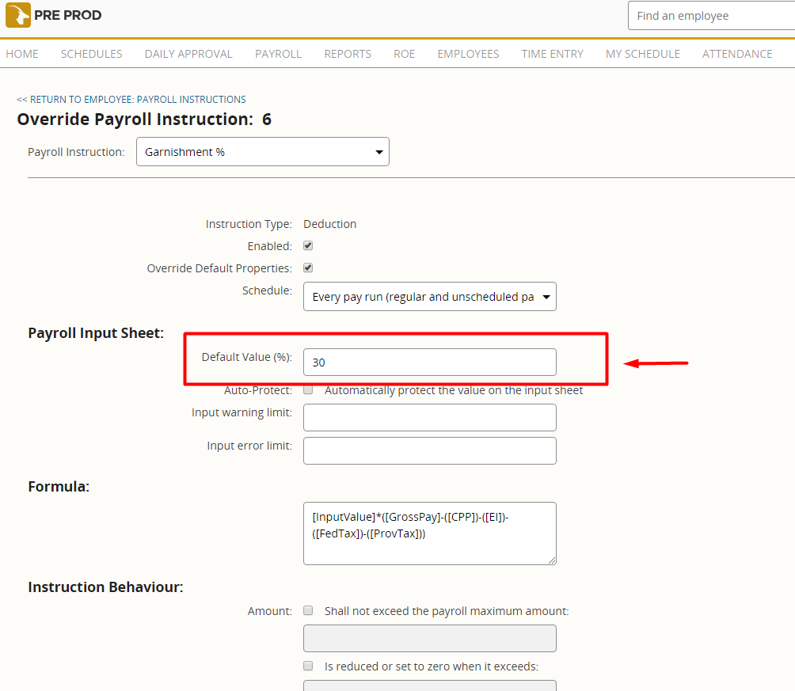Open the HOME menu

pyautogui.click(x=22, y=54)
